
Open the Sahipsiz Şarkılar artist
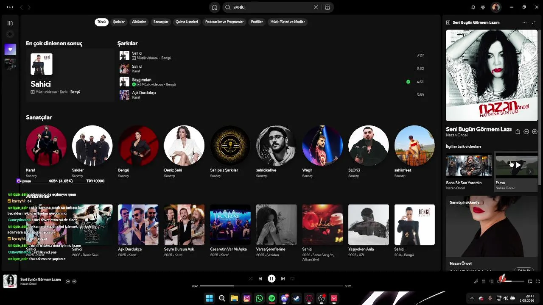point(230,145)
